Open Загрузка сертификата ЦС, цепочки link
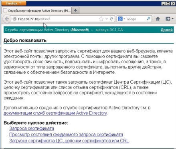 tap(69, 141)
